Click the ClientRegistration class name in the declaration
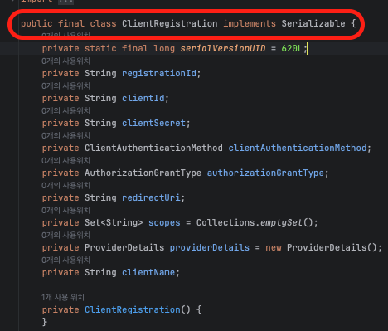 tap(170, 23)
